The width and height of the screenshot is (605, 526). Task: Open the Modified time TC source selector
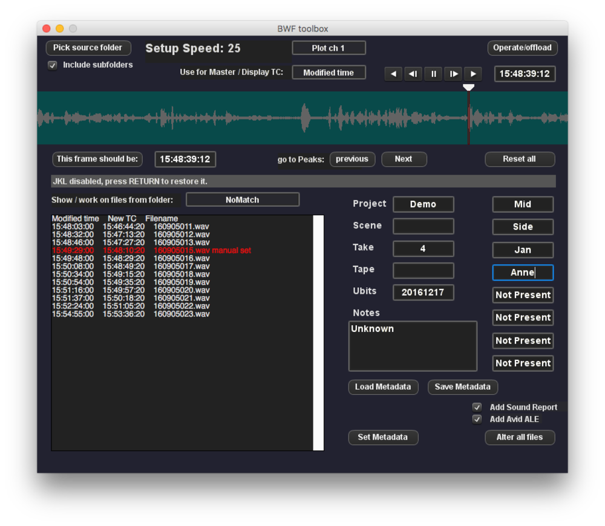(329, 73)
